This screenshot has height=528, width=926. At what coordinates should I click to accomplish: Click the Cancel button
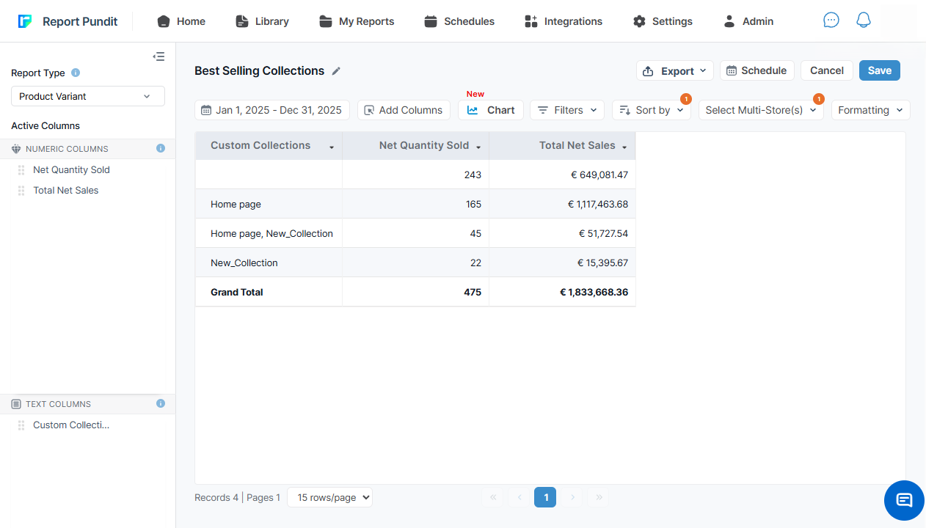click(x=827, y=70)
